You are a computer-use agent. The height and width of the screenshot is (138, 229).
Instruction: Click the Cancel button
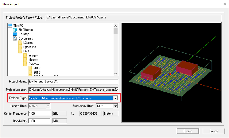(214, 131)
